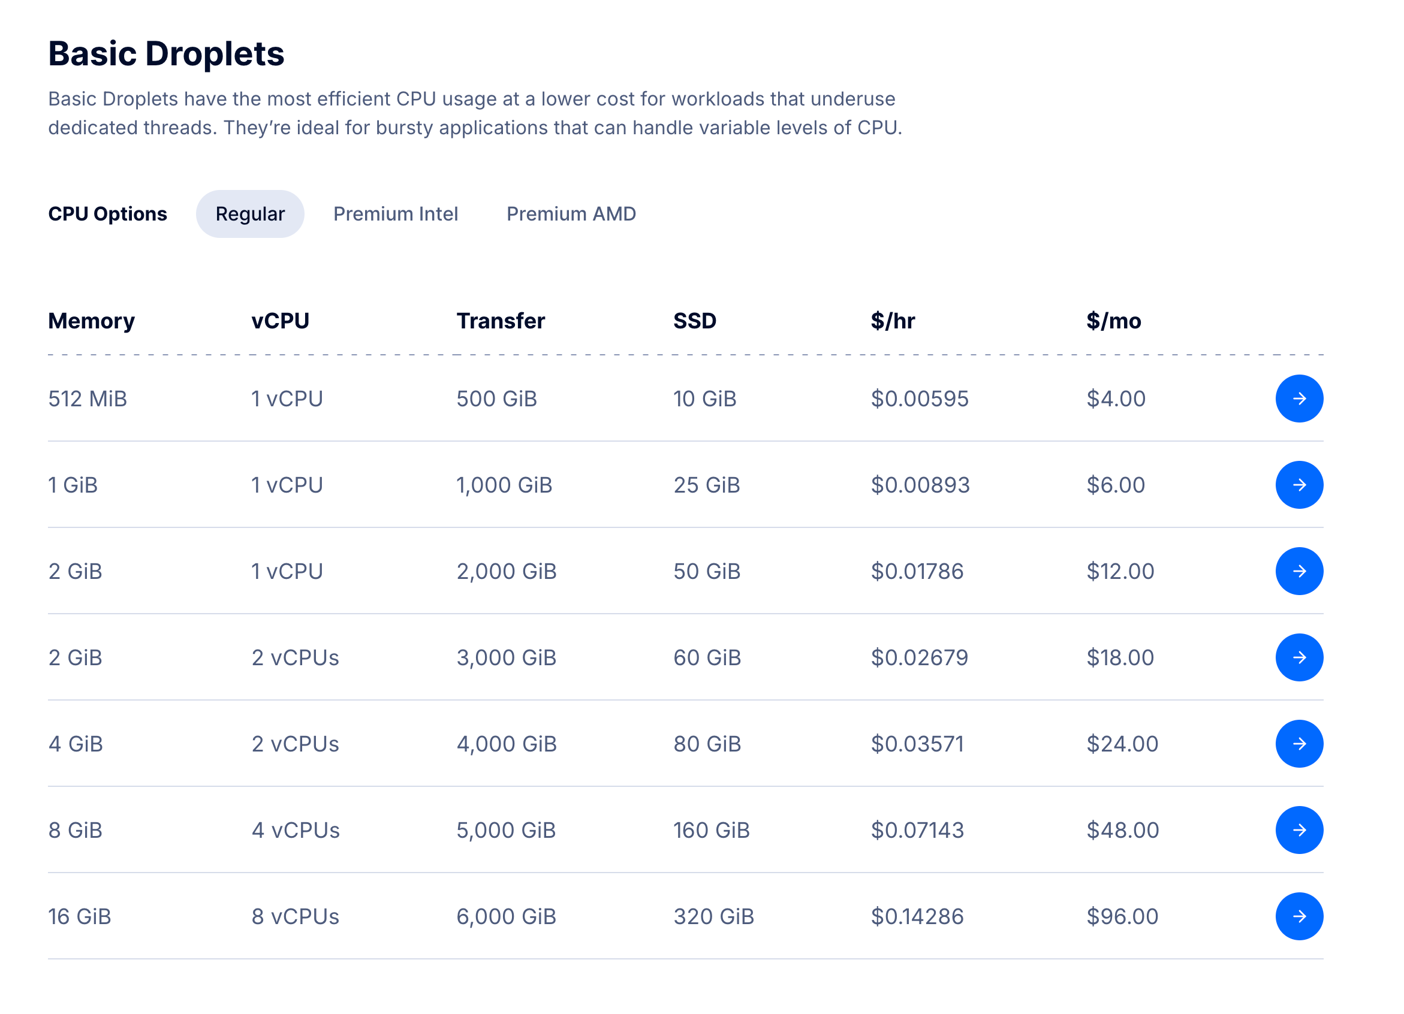
Task: Open the 4 GiB droplet arrow button
Action: (1299, 744)
